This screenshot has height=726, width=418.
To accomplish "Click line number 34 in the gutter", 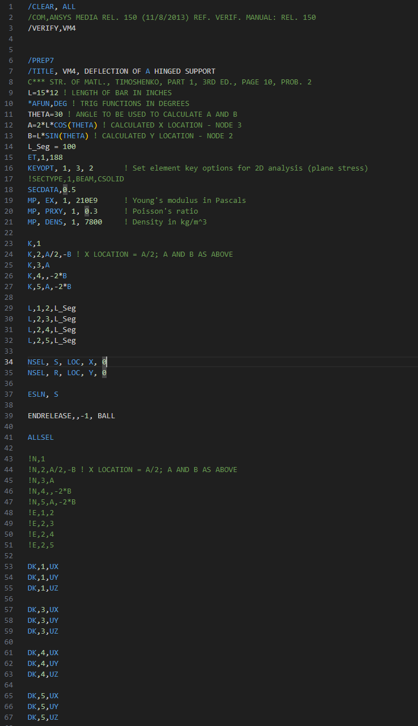I will (9, 362).
